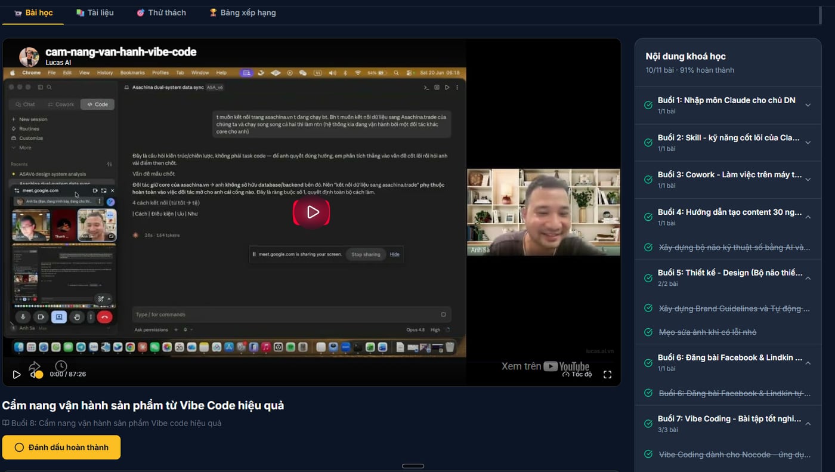Enter fullscreen with the video's corner icon
The image size is (835, 472).
[x=608, y=375]
